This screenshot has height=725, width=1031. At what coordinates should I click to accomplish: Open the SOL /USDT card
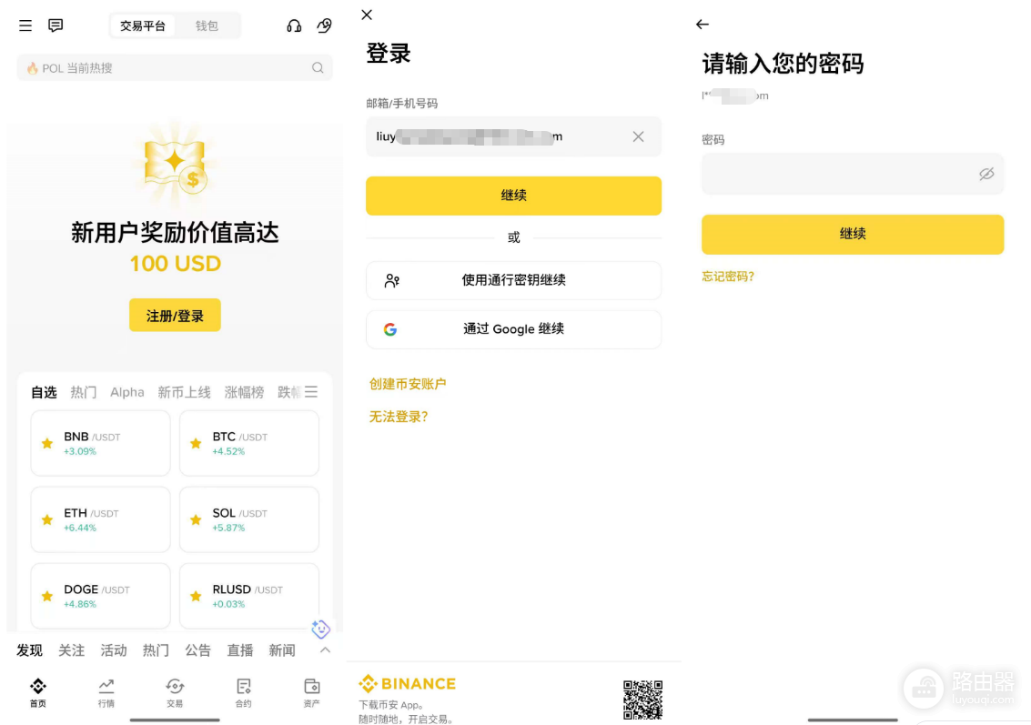click(249, 520)
